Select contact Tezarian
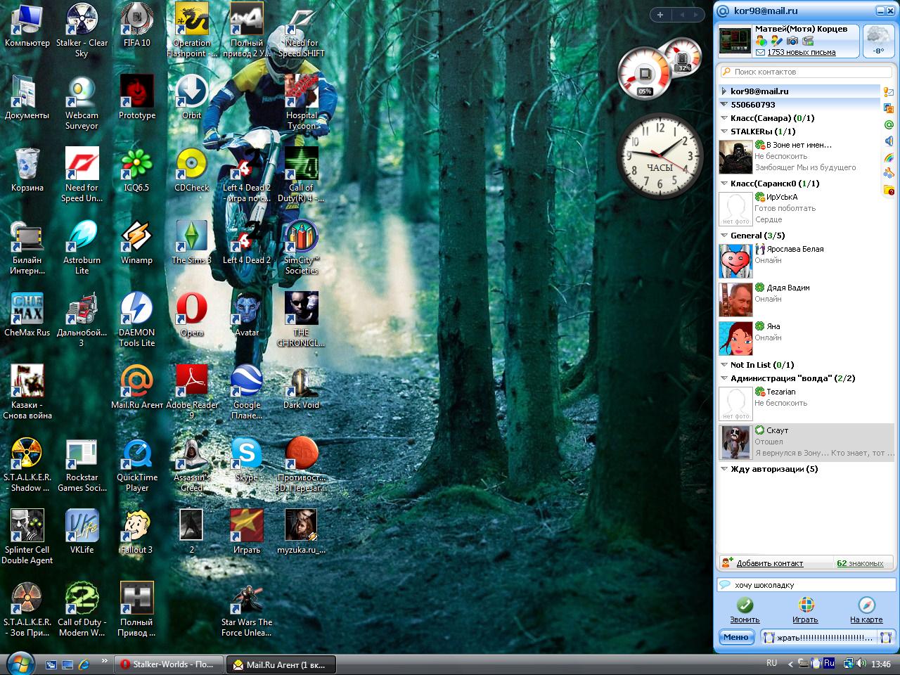Image resolution: width=900 pixels, height=675 pixels. pos(806,404)
